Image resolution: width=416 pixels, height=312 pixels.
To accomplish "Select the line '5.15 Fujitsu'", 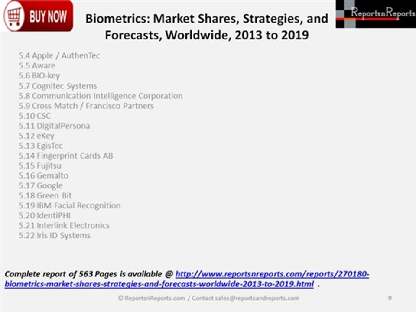I will [x=40, y=166].
